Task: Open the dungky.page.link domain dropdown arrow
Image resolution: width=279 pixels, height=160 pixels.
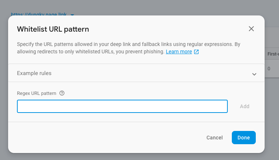Action: [72, 15]
